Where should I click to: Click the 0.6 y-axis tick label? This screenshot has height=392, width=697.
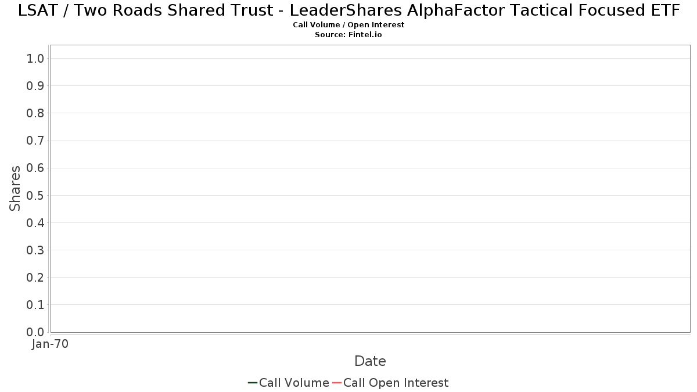coord(35,168)
